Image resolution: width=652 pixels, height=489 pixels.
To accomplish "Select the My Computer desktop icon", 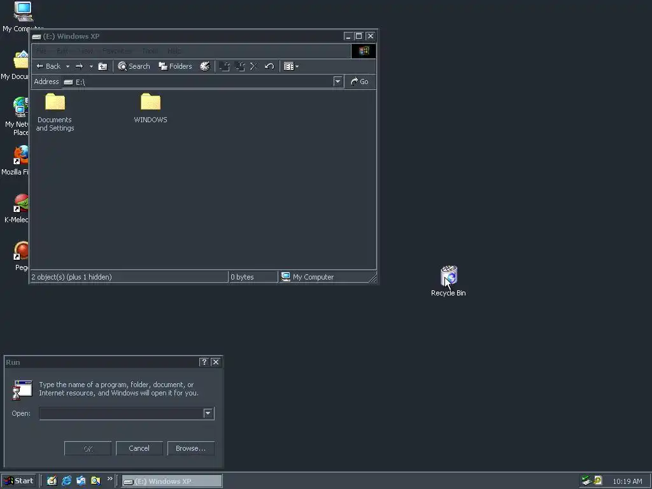I will tap(23, 17).
